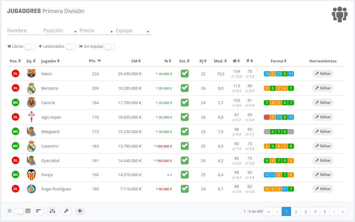Click Editar for Benzema

tap(323, 88)
